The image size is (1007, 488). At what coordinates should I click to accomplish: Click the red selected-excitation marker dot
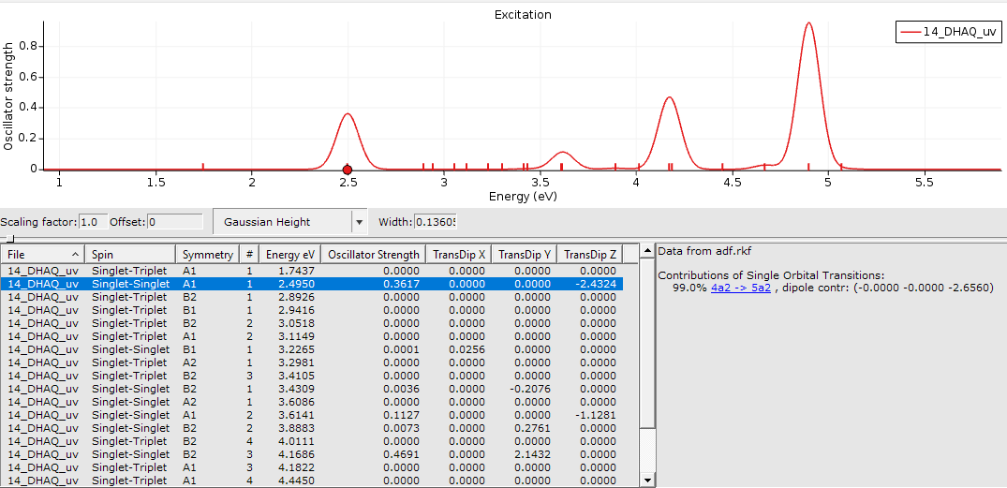click(348, 170)
